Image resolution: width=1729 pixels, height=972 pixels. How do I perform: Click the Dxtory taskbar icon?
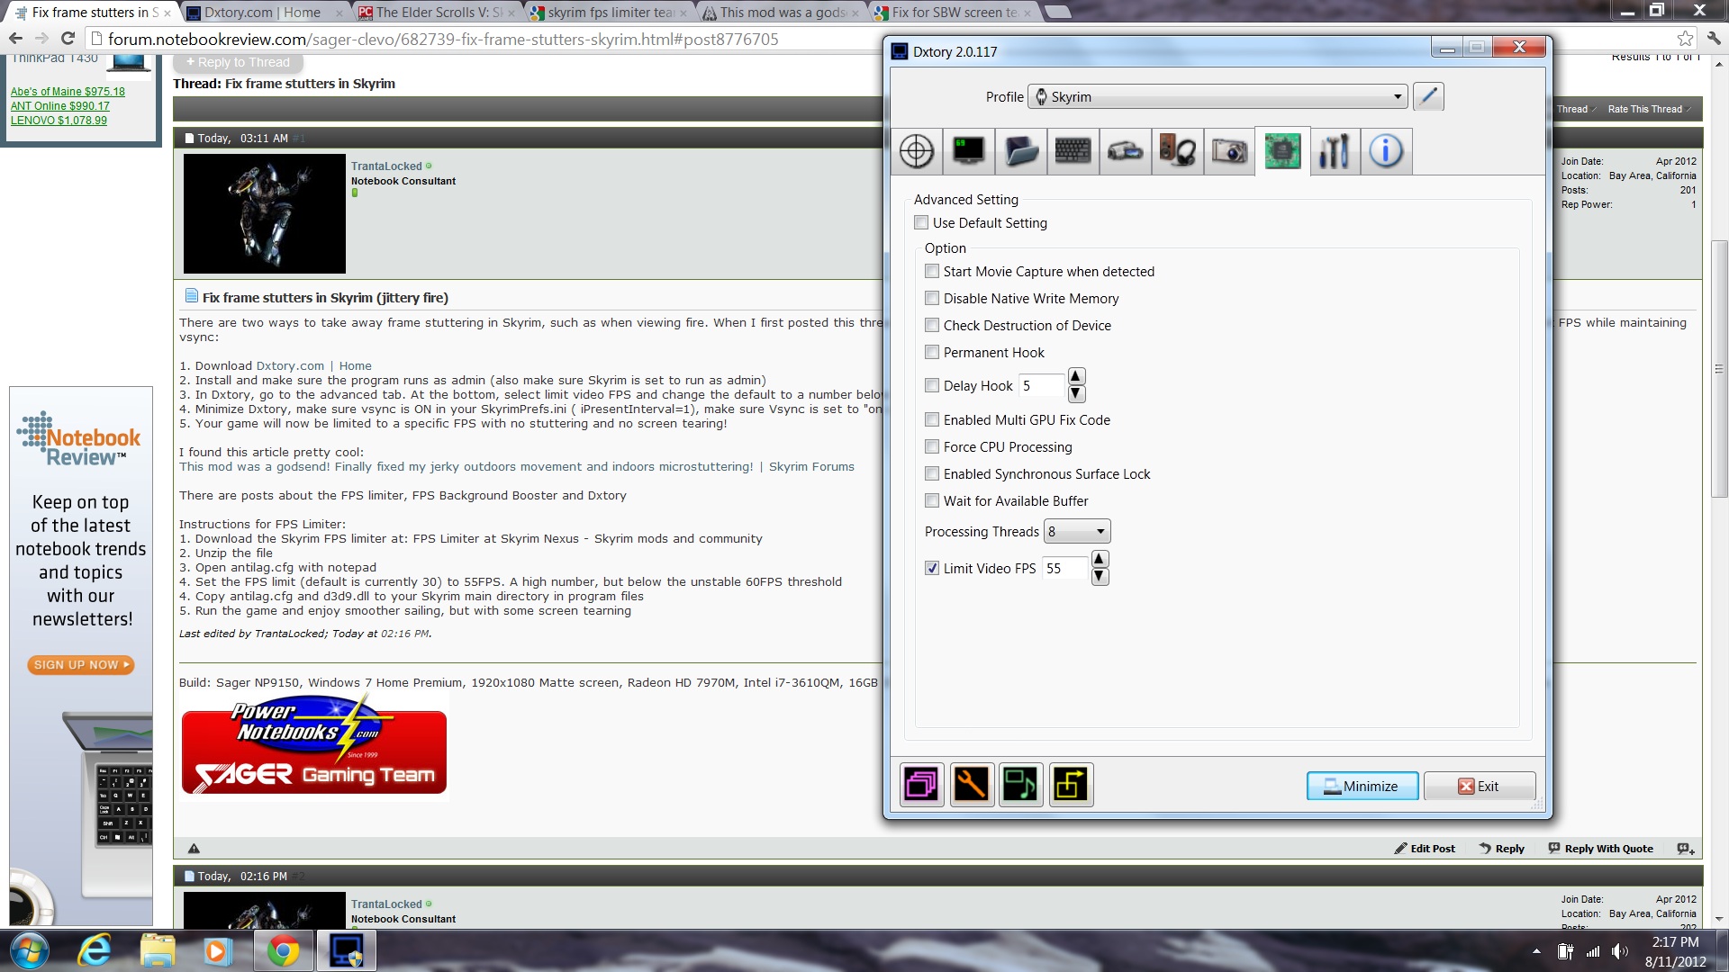(346, 950)
